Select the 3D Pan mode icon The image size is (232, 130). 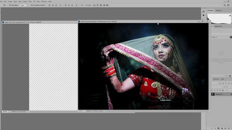(101, 5)
